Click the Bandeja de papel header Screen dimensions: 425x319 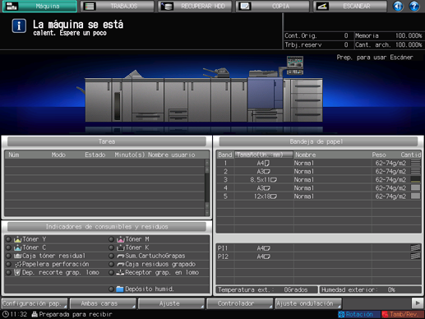[318, 141]
